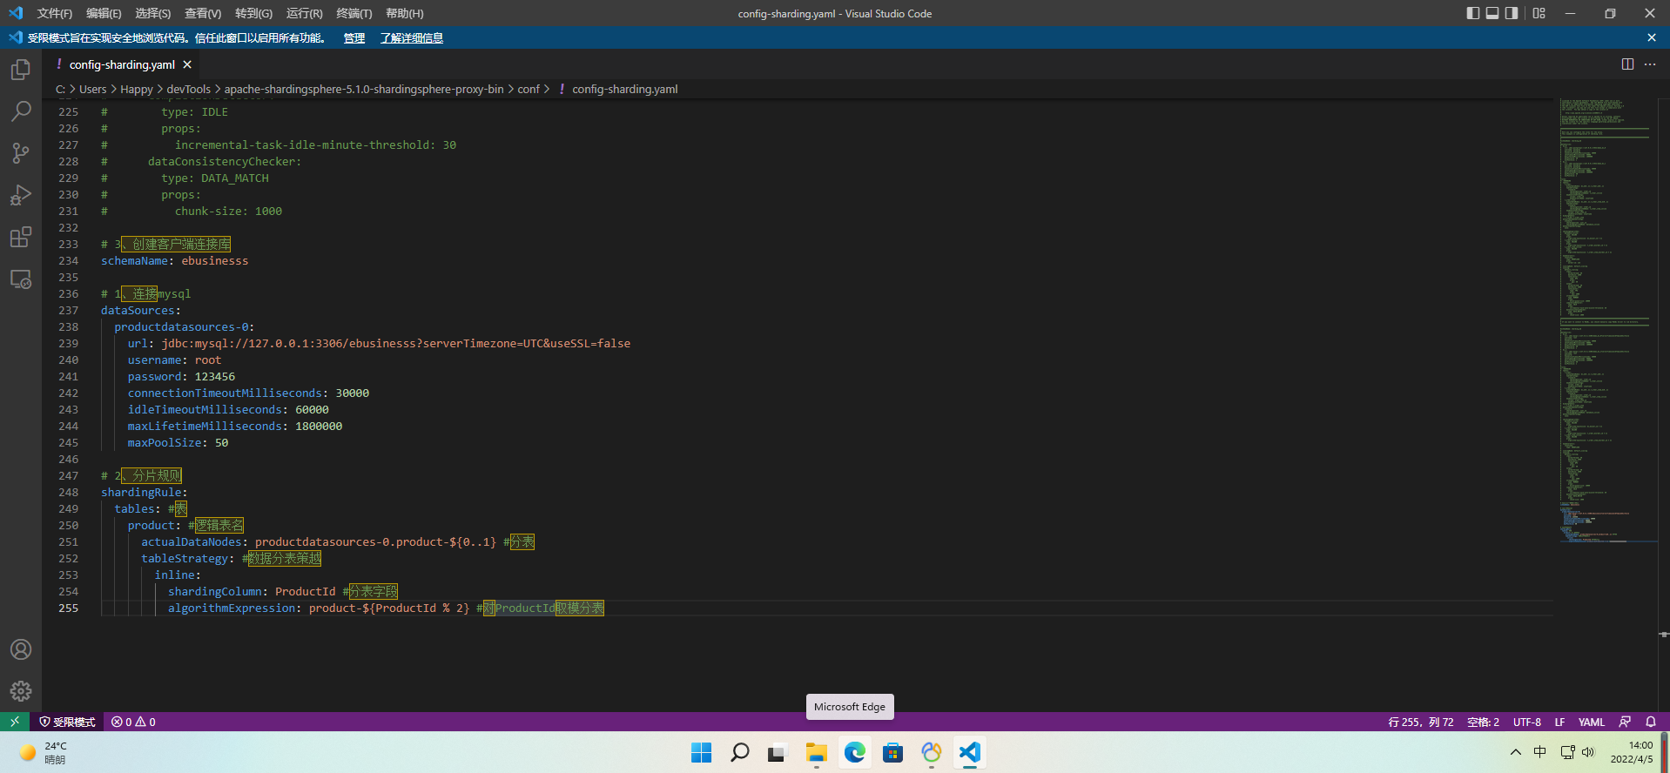Open Source Control view
This screenshot has height=773, width=1670.
(x=21, y=153)
